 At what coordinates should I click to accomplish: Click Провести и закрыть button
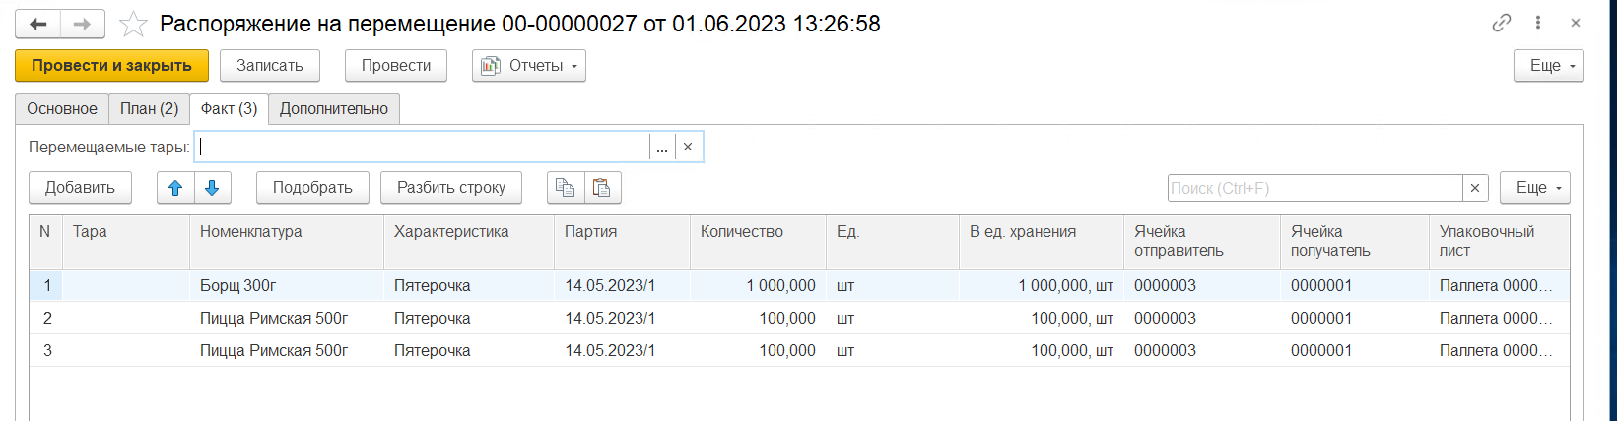[x=111, y=66]
